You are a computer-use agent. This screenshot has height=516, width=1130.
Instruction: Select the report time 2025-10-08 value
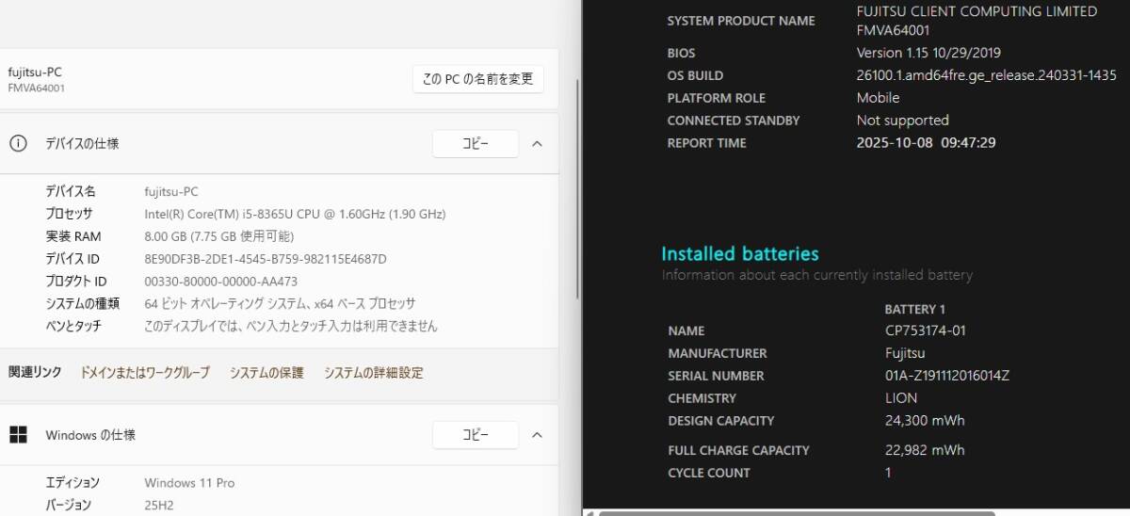pyautogui.click(x=926, y=143)
